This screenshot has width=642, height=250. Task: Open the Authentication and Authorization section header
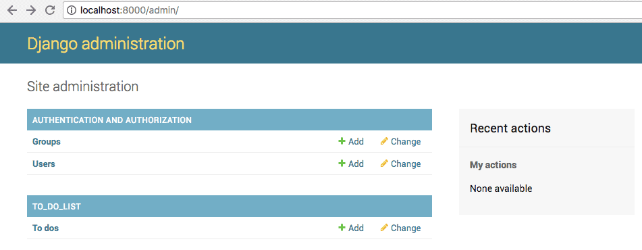112,120
